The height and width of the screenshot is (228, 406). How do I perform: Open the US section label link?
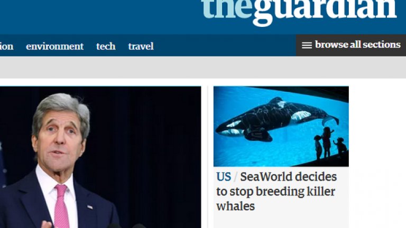224,177
